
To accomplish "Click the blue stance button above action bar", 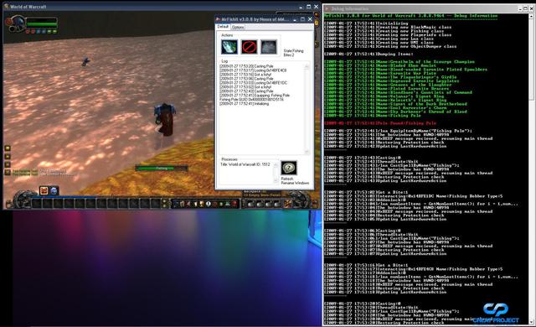I will pyautogui.click(x=54, y=190).
